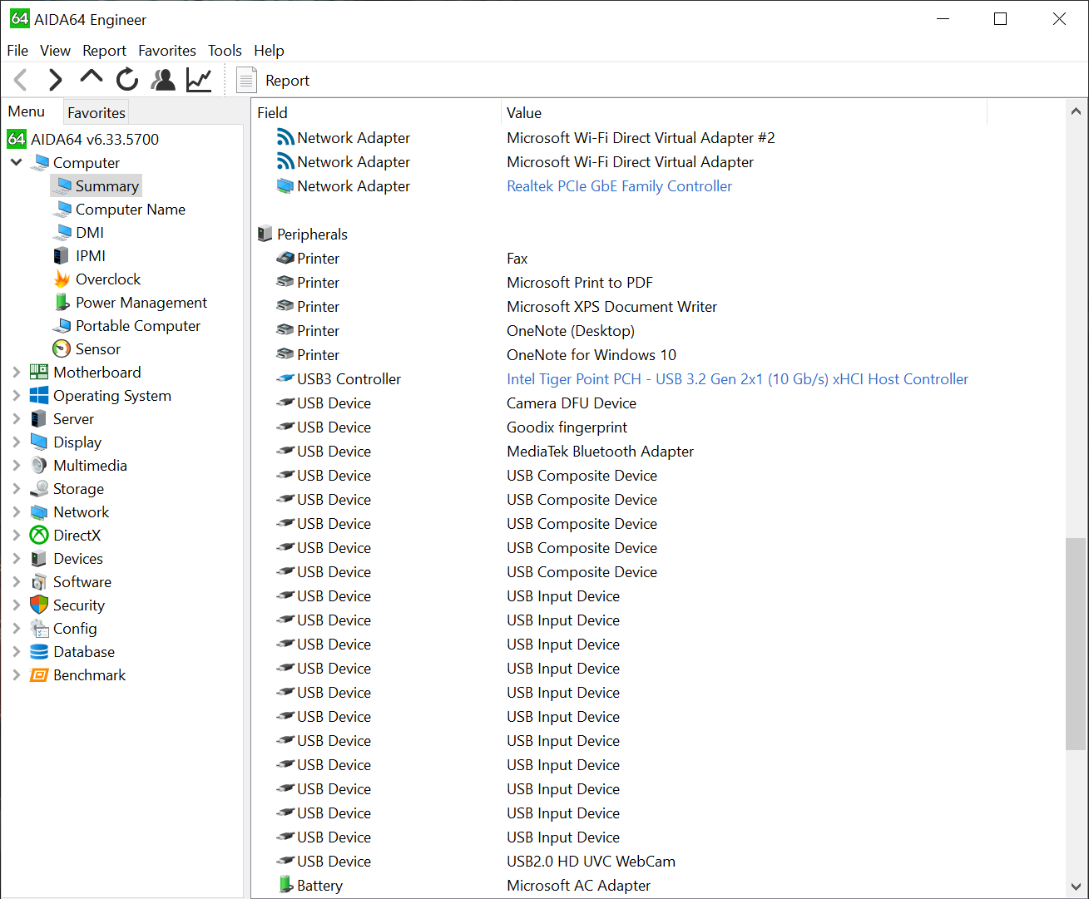Select the Database icon in tree
Image resolution: width=1089 pixels, height=899 pixels.
(x=39, y=651)
